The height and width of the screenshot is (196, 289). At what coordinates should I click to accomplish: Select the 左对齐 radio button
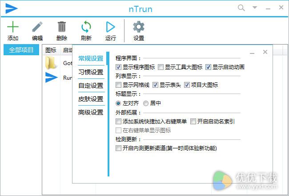(118, 103)
